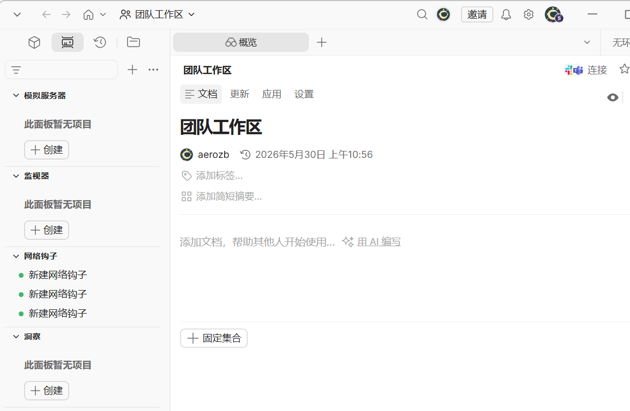The height and width of the screenshot is (411, 630).
Task: Click the Home icon
Action: pyautogui.click(x=88, y=14)
